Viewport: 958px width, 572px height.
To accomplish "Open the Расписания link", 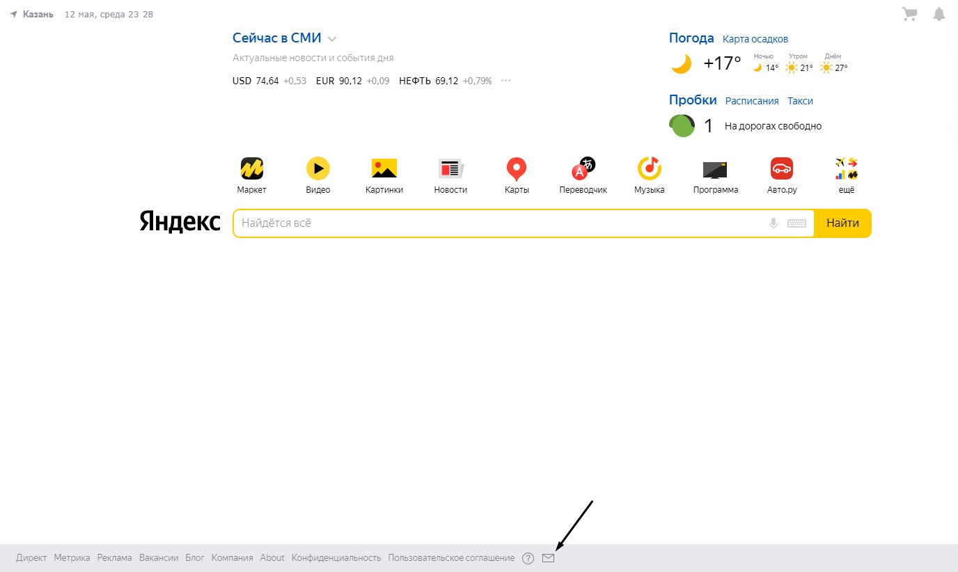I will click(x=752, y=101).
